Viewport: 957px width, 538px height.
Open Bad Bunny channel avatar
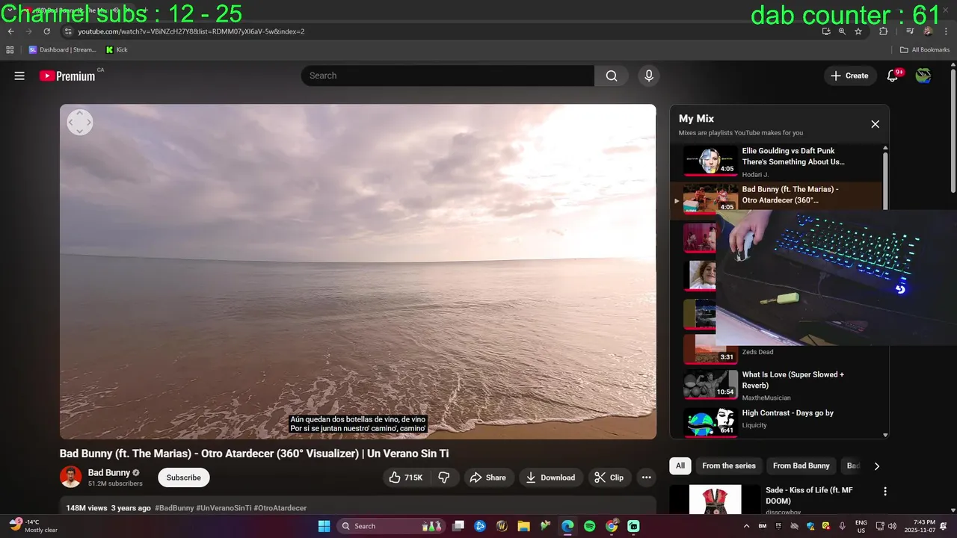click(71, 477)
